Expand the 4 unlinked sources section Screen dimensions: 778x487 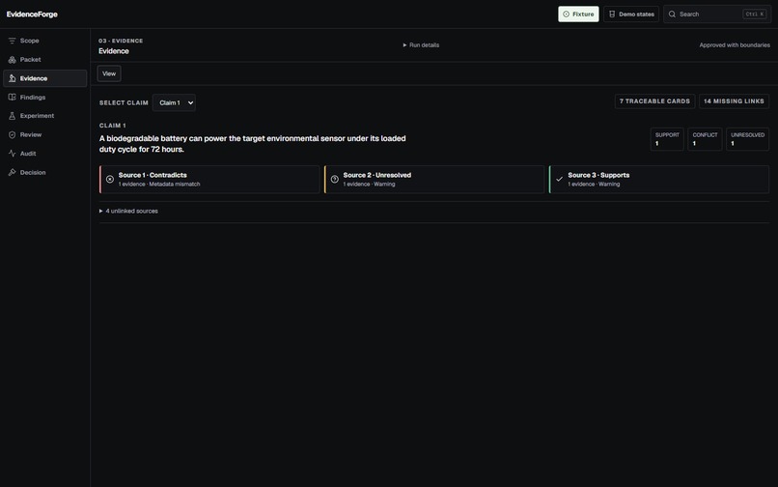tap(128, 212)
